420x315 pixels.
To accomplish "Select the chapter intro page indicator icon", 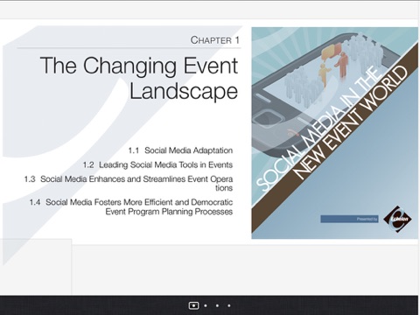I will pos(193,305).
